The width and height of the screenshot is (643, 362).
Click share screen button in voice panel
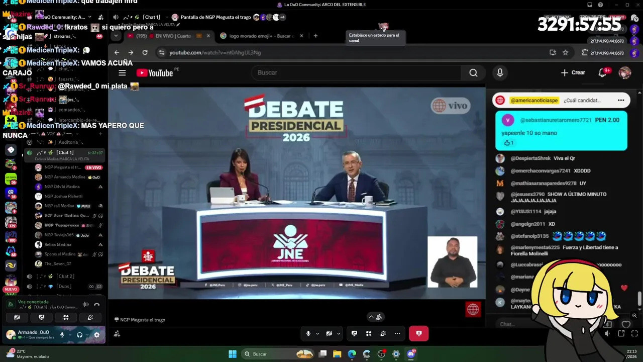coord(41,317)
